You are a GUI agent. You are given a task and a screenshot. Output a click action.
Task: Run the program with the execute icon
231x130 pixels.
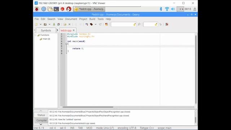pyautogui.click(x=100, y=25)
